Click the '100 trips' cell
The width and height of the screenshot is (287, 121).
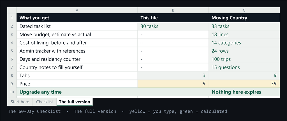(244, 59)
